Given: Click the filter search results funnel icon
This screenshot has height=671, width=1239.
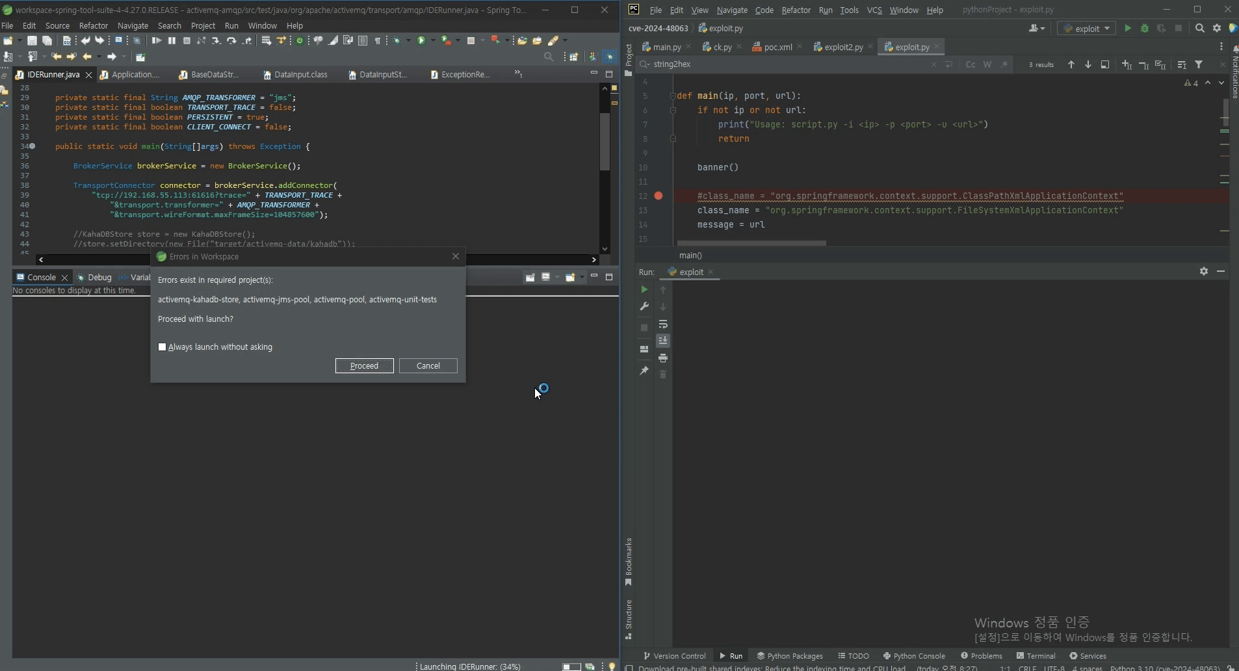Looking at the screenshot, I should 1199,64.
